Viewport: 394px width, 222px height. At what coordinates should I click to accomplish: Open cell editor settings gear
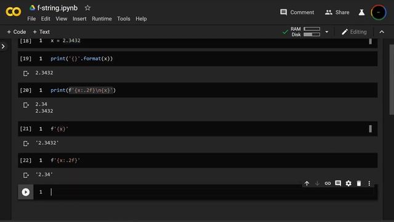(x=348, y=184)
